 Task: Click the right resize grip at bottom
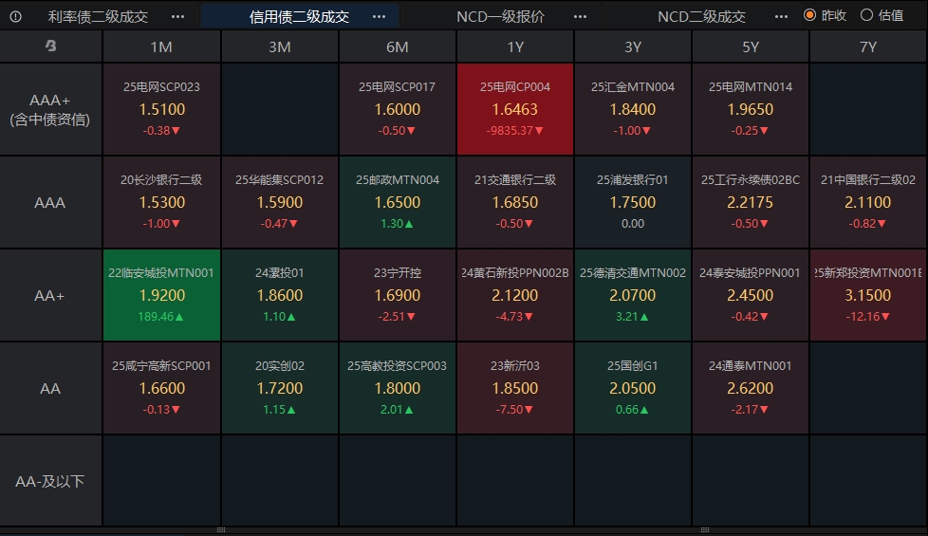click(x=703, y=529)
